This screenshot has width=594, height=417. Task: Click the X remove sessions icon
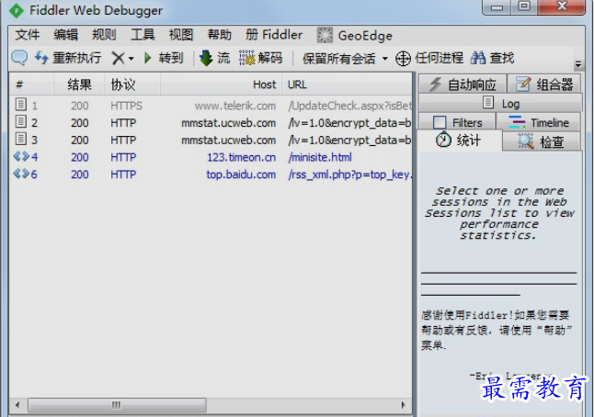(x=119, y=58)
